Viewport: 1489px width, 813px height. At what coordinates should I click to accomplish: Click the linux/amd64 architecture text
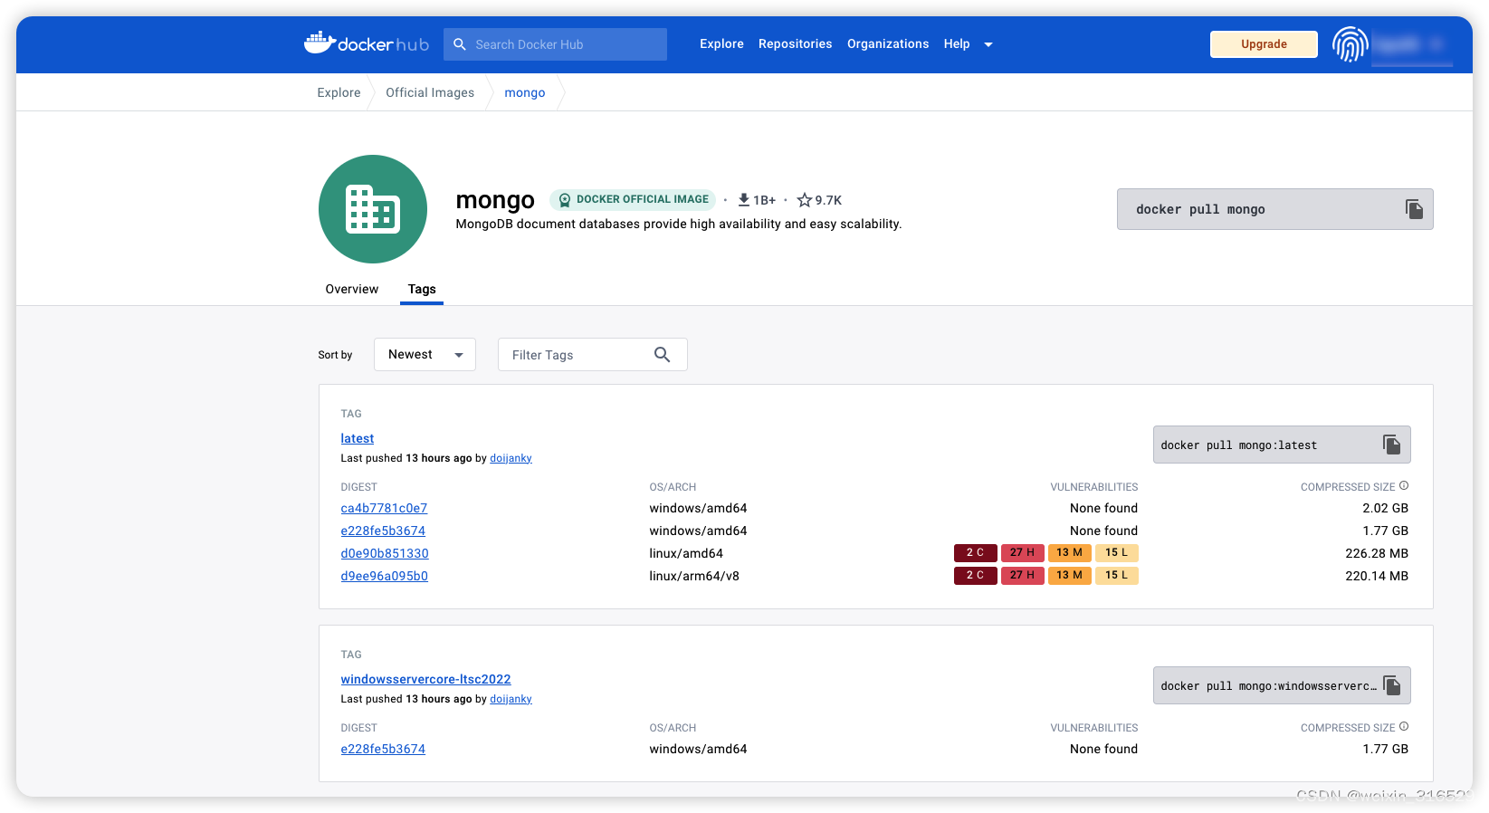pyautogui.click(x=686, y=553)
